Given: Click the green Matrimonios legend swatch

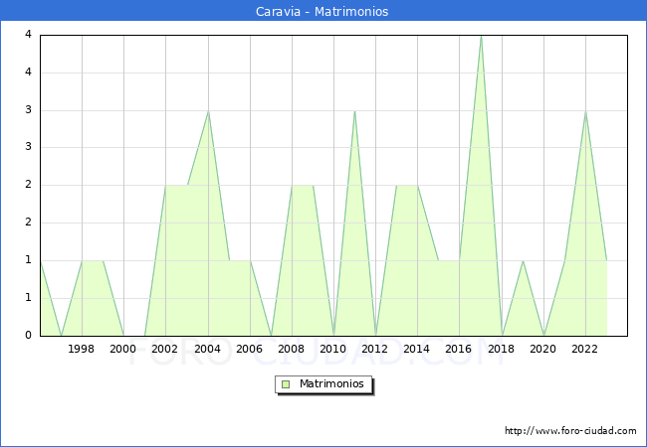Looking at the screenshot, I should point(286,384).
